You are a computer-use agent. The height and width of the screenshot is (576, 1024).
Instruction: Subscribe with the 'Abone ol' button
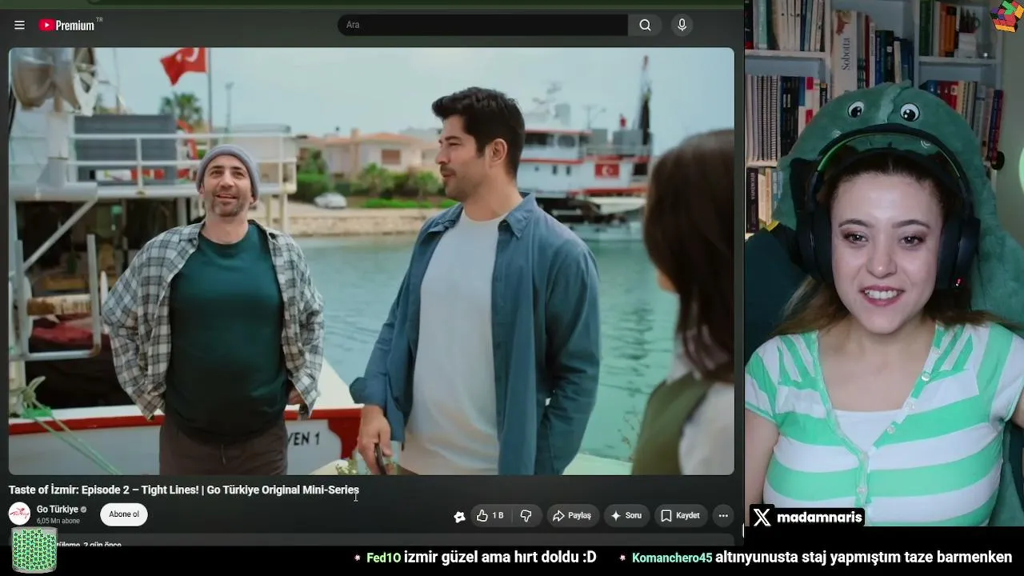(124, 514)
